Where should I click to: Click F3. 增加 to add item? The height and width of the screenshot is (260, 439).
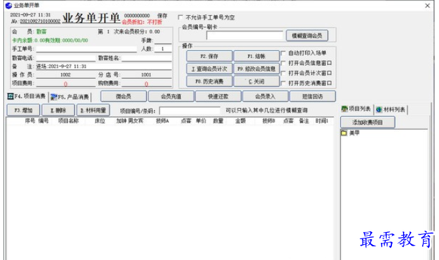24,110
